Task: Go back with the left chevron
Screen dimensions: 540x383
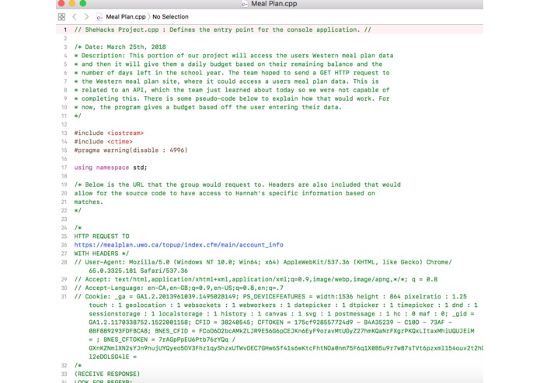Action: pyautogui.click(x=75, y=16)
